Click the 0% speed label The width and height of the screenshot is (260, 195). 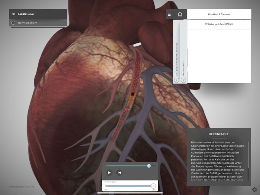click(x=106, y=190)
